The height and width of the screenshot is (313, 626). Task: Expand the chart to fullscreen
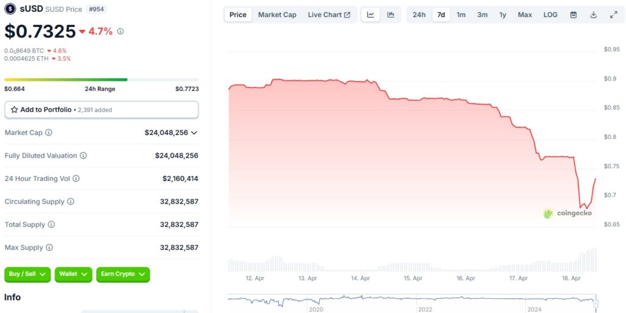tap(613, 15)
